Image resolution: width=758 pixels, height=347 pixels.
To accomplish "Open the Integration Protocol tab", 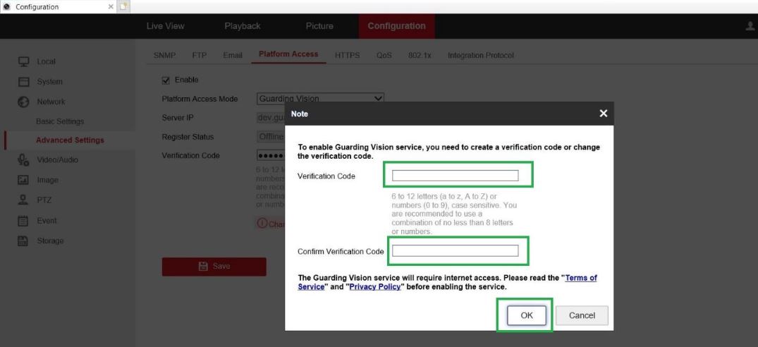I will (x=480, y=56).
